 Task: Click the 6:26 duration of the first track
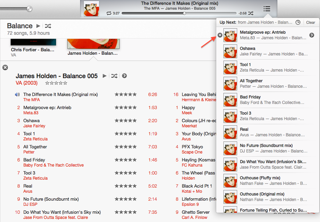[x=153, y=94]
